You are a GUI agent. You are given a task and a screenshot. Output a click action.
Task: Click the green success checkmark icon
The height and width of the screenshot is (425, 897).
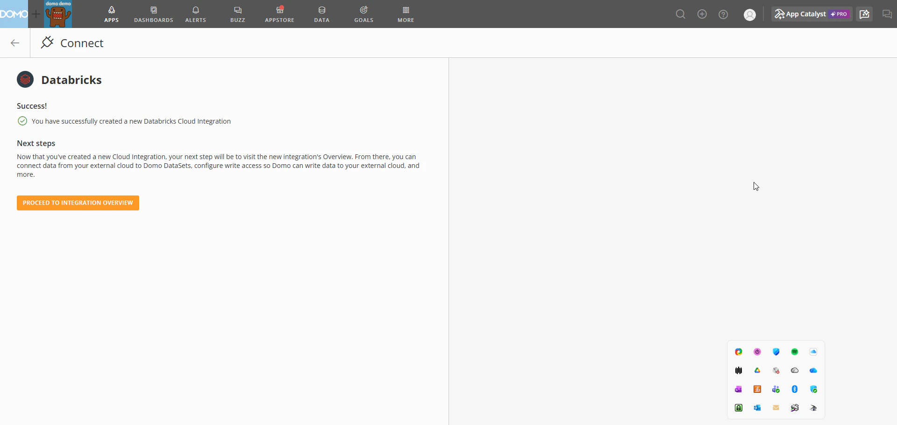(x=22, y=121)
